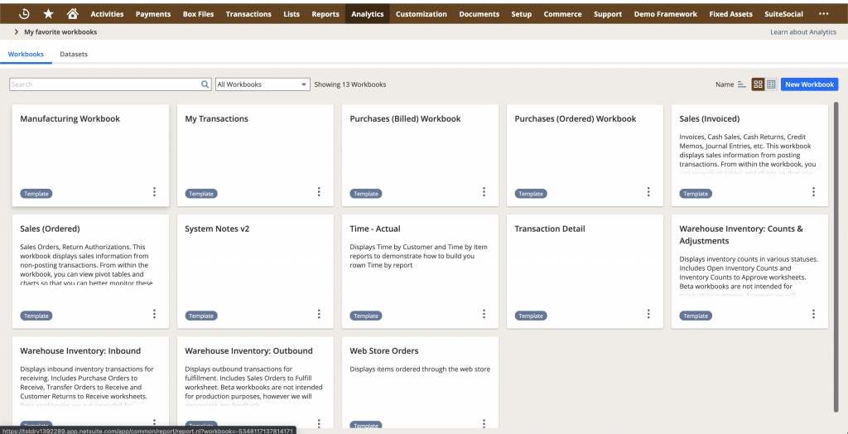Image resolution: width=848 pixels, height=434 pixels.
Task: Open the Analytics menu
Action: (x=367, y=14)
